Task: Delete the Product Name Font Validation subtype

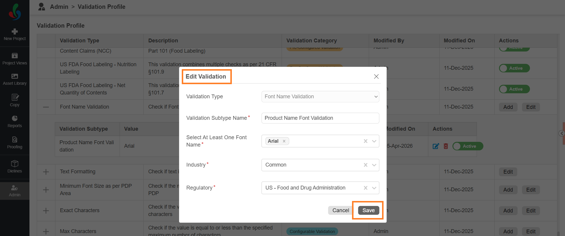Action: tap(446, 146)
